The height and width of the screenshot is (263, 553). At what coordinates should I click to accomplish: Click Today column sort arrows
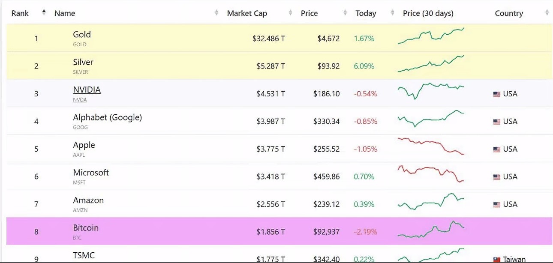(x=392, y=13)
